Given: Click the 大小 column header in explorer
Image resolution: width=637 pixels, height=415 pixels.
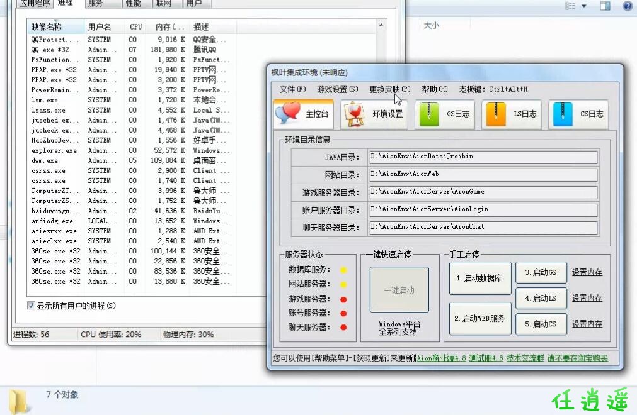Looking at the screenshot, I should point(432,26).
